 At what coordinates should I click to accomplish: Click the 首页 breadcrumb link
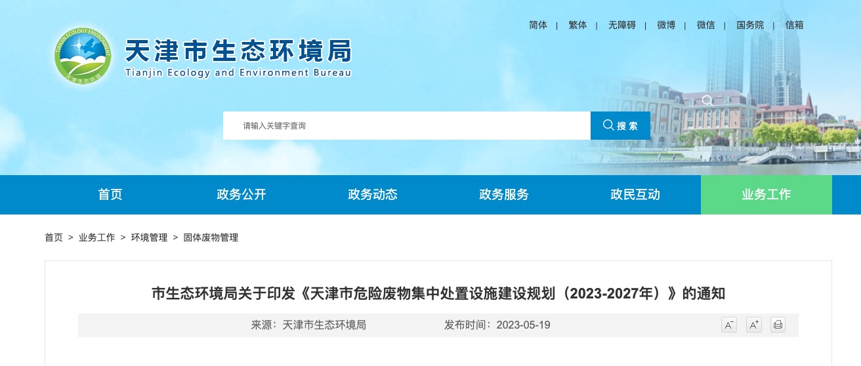tap(54, 237)
